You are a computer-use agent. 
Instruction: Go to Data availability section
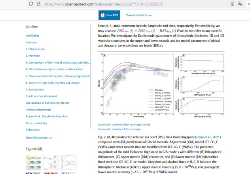point(36,123)
